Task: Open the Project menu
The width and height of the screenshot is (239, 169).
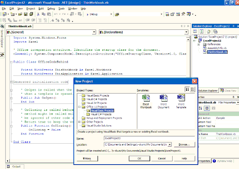Action: click(30, 8)
